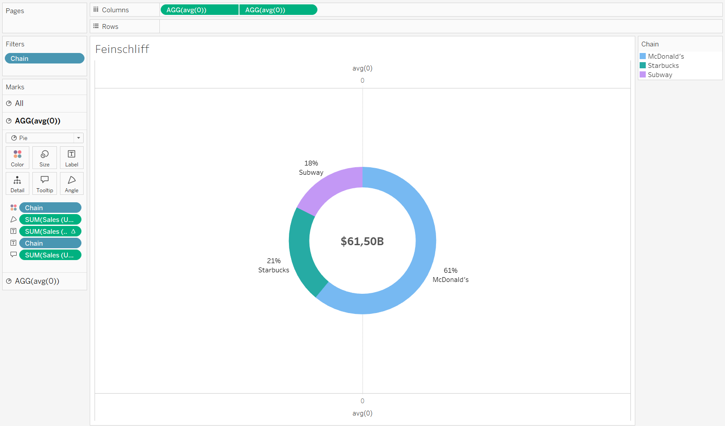Click the 61% McDonald's mark label

click(450, 275)
